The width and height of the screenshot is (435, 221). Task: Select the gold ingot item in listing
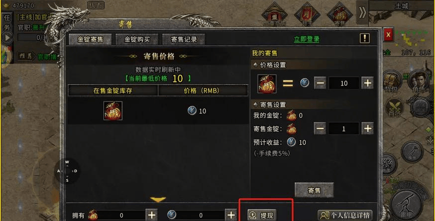pos(113,110)
